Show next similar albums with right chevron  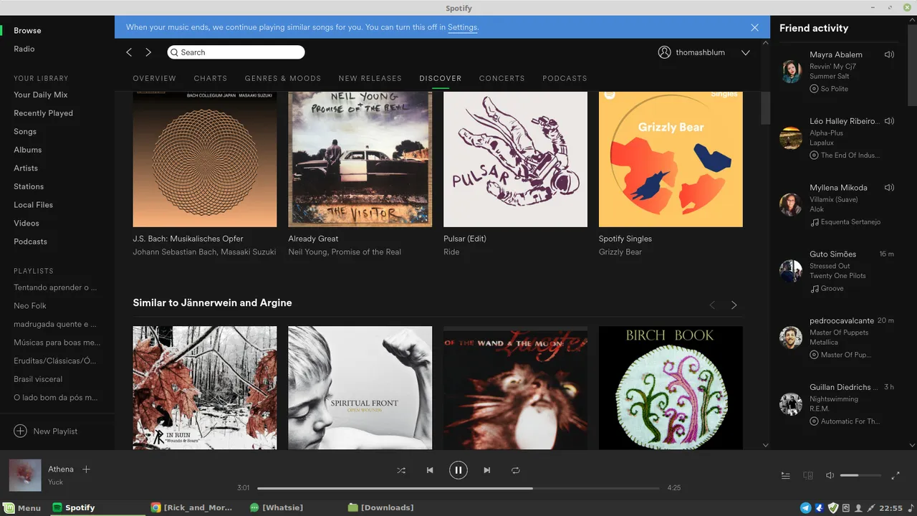coord(734,305)
